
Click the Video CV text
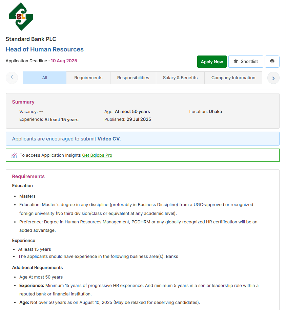(x=109, y=139)
